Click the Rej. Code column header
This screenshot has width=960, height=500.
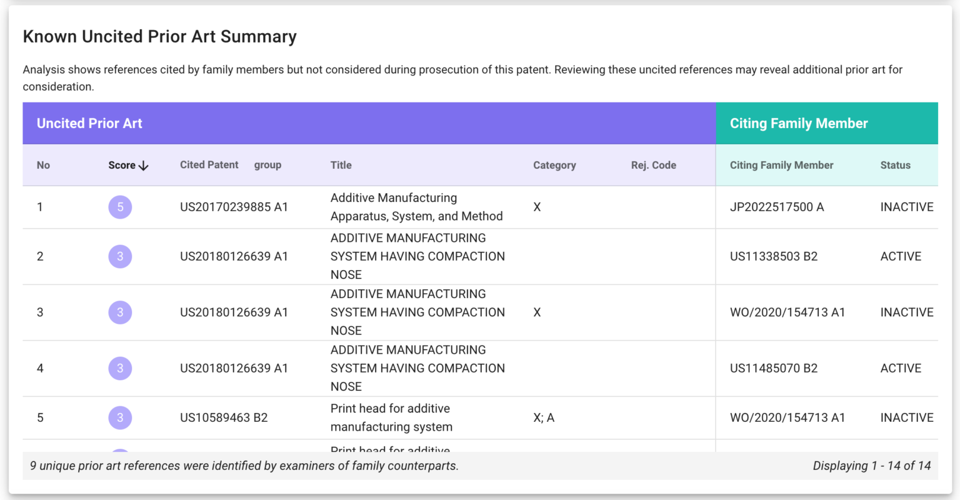[654, 165]
